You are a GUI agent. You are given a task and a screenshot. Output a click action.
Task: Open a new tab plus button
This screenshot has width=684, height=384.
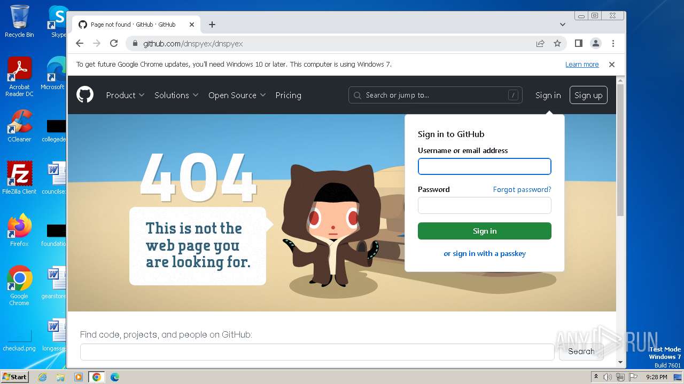point(212,25)
